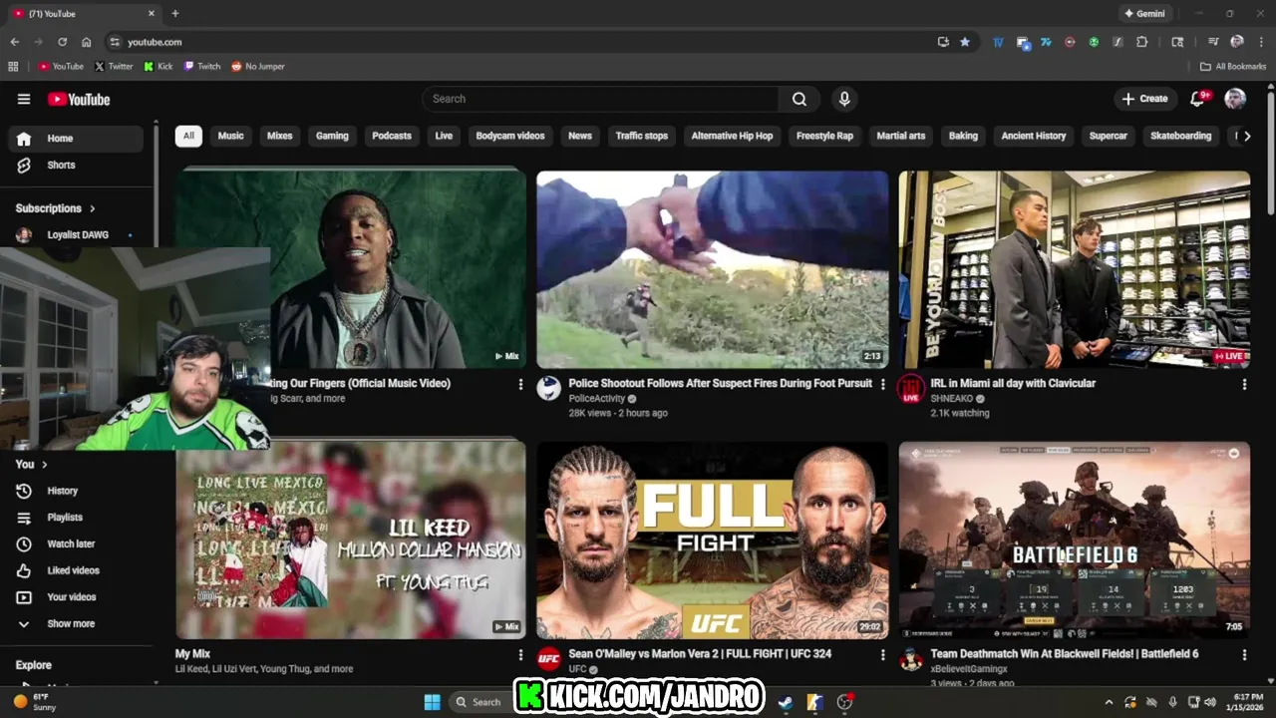Open options for Sean O'Malley fight video
1276x718 pixels.
882,655
